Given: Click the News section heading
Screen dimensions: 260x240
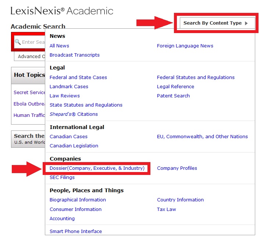Looking at the screenshot, I should click(x=57, y=36).
